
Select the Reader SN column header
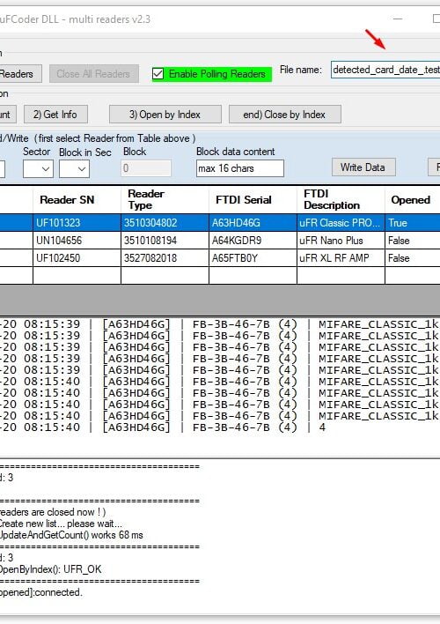[77, 200]
